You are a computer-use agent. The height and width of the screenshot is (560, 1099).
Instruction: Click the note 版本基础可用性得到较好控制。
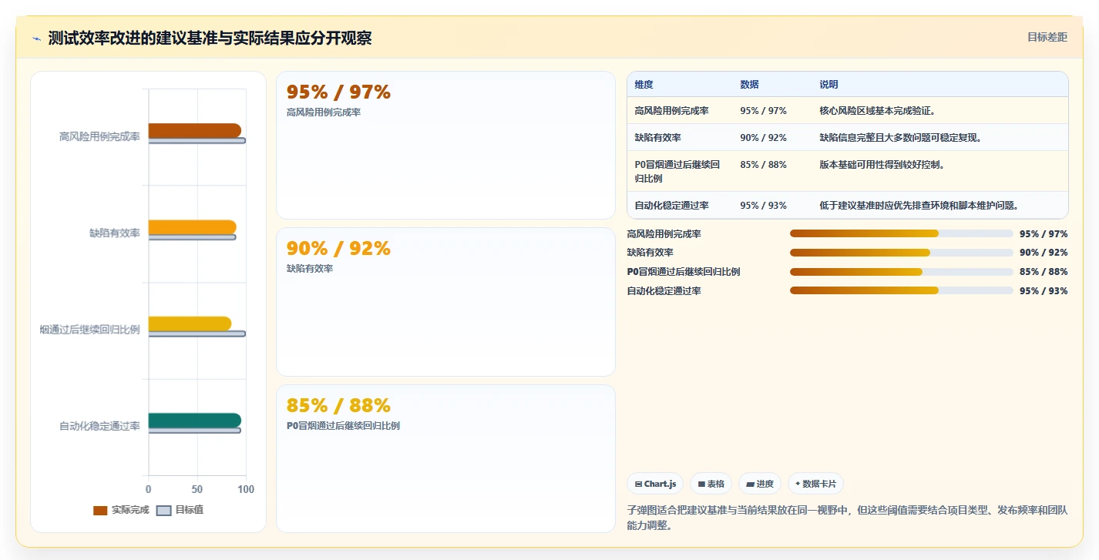tap(882, 164)
